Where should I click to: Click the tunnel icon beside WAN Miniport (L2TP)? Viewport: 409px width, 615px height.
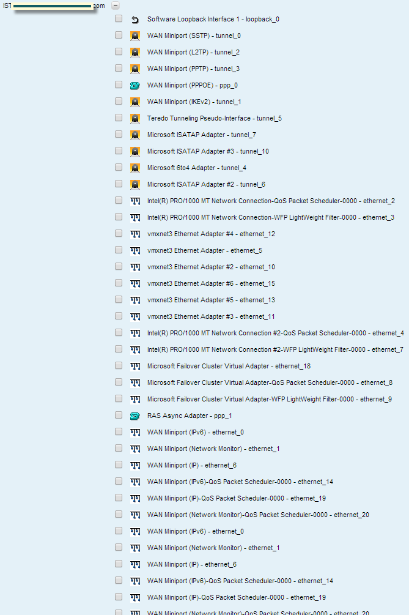point(135,52)
